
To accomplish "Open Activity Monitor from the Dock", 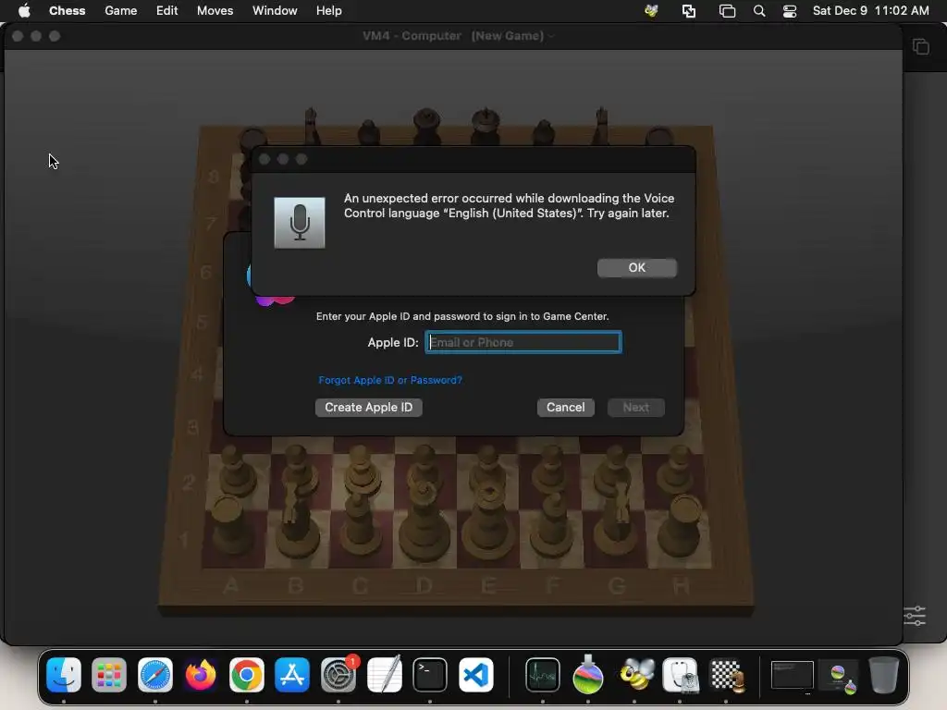I will (542, 674).
